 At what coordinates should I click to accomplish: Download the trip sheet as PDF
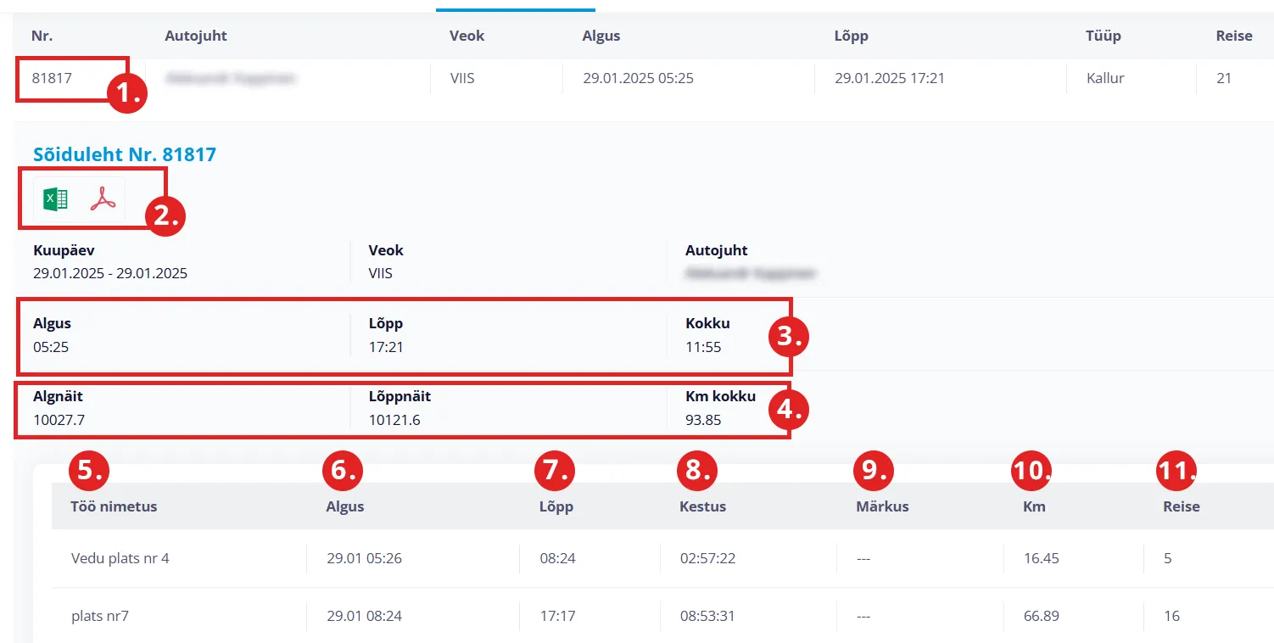[x=103, y=199]
